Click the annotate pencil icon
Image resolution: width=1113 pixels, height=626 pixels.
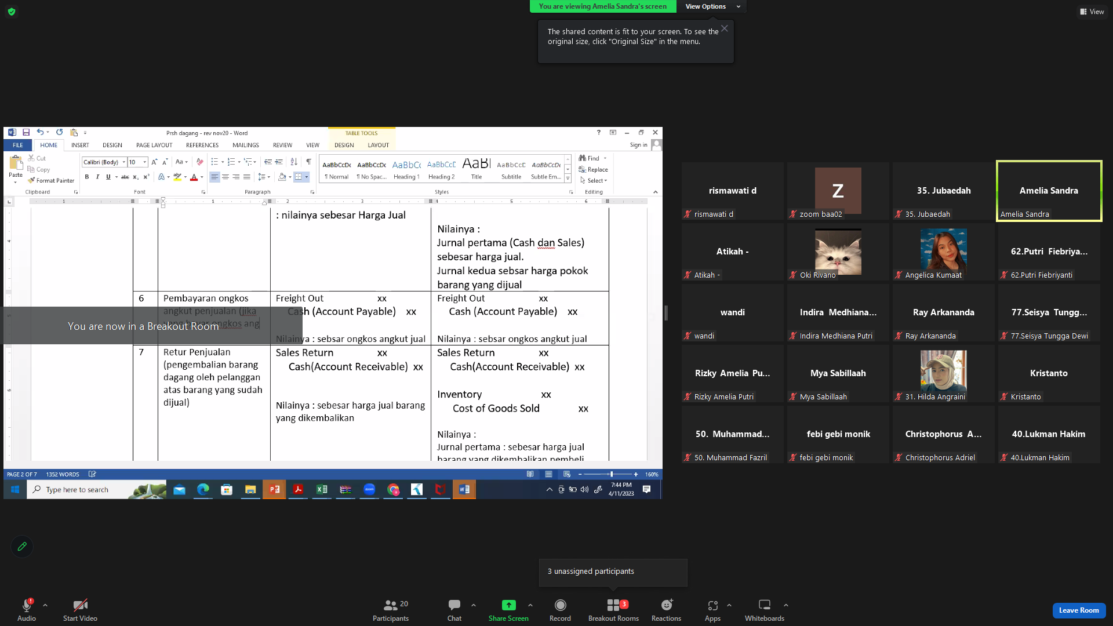coord(22,546)
